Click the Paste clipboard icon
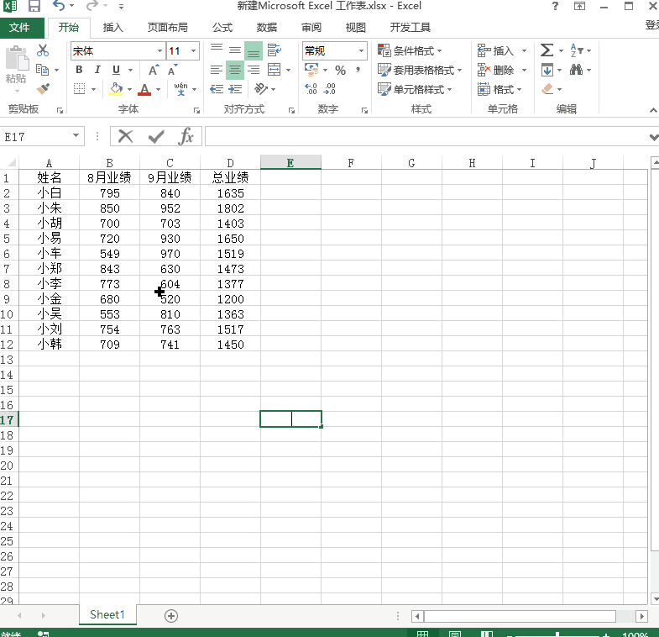Viewport: 659px width, 637px height. pos(17,59)
